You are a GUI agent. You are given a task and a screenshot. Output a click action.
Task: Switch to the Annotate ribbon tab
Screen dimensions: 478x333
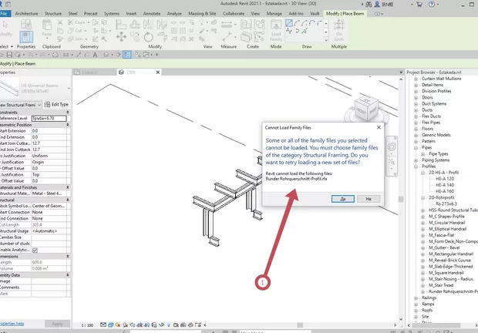click(152, 14)
